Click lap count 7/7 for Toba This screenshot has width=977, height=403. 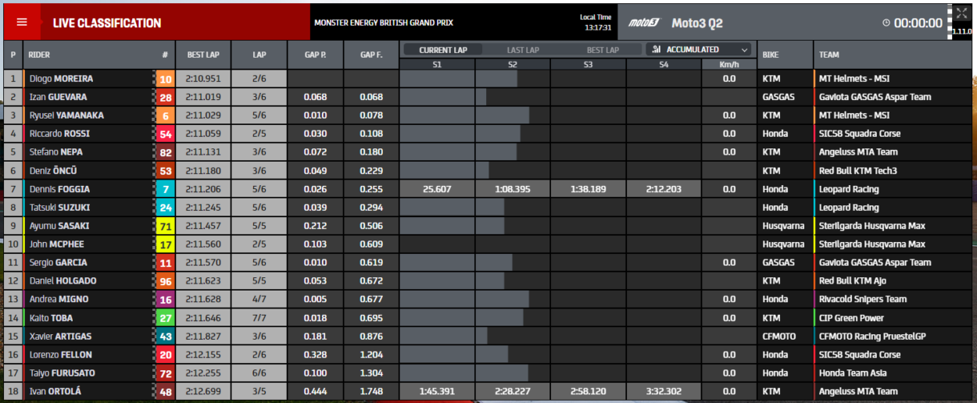[x=259, y=318]
